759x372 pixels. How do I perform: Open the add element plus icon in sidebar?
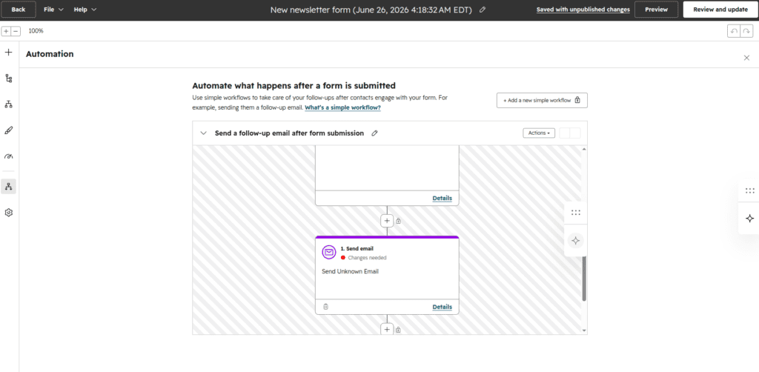8,53
